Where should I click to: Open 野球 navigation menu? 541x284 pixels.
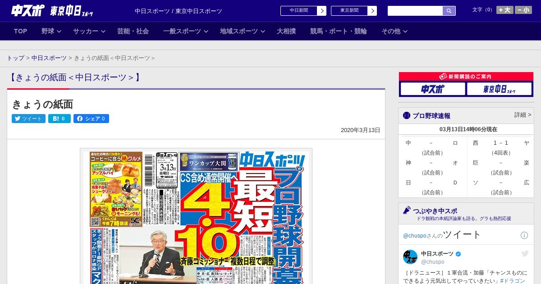coord(48,31)
